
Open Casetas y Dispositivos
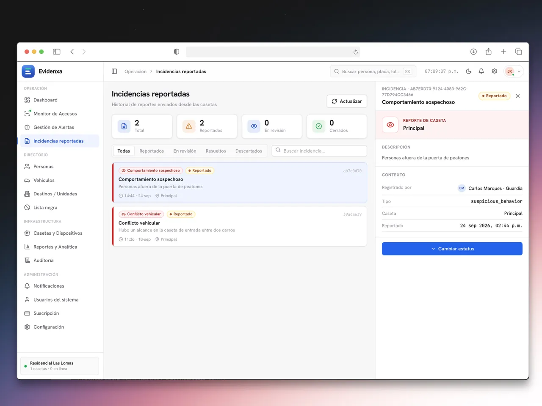coord(60,233)
